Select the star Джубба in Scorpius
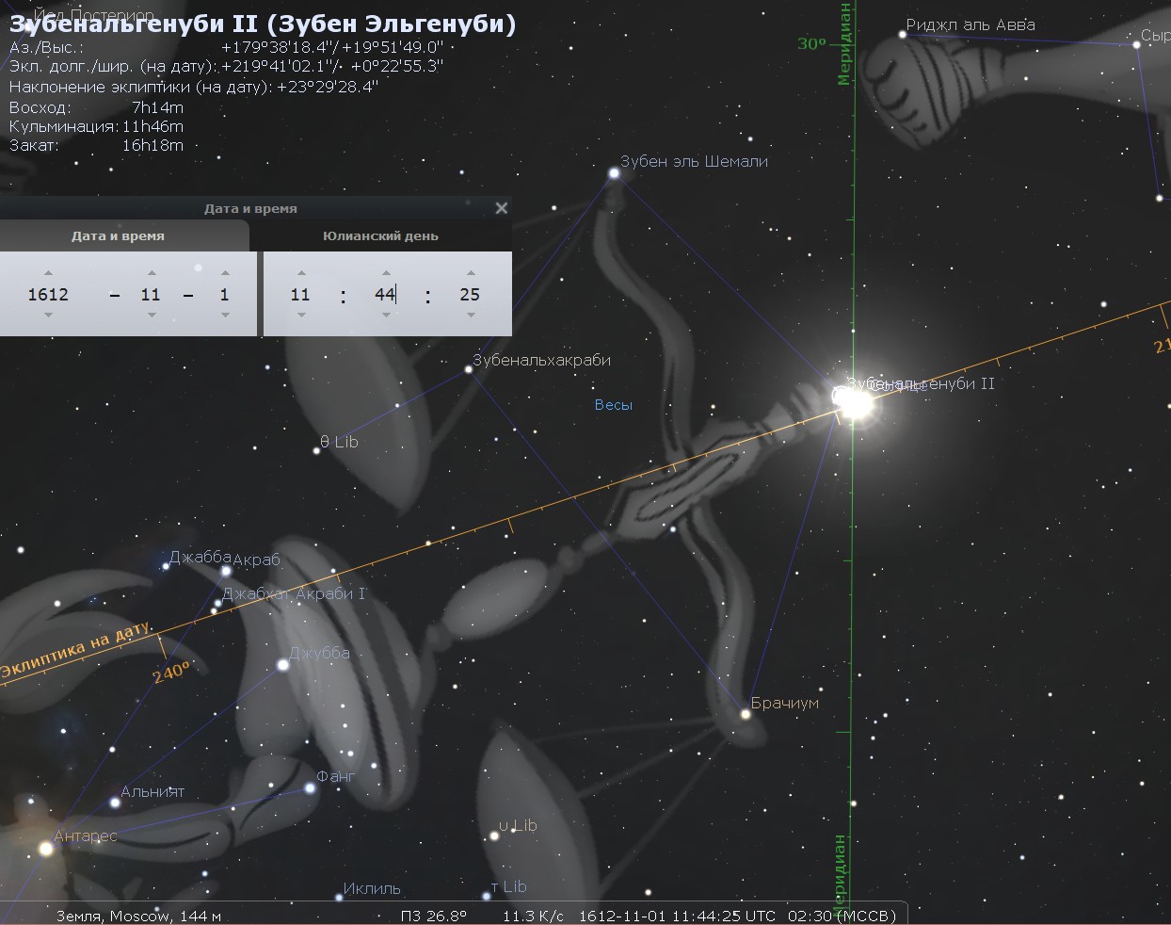Screen dimensions: 1171x925 pos(282,665)
